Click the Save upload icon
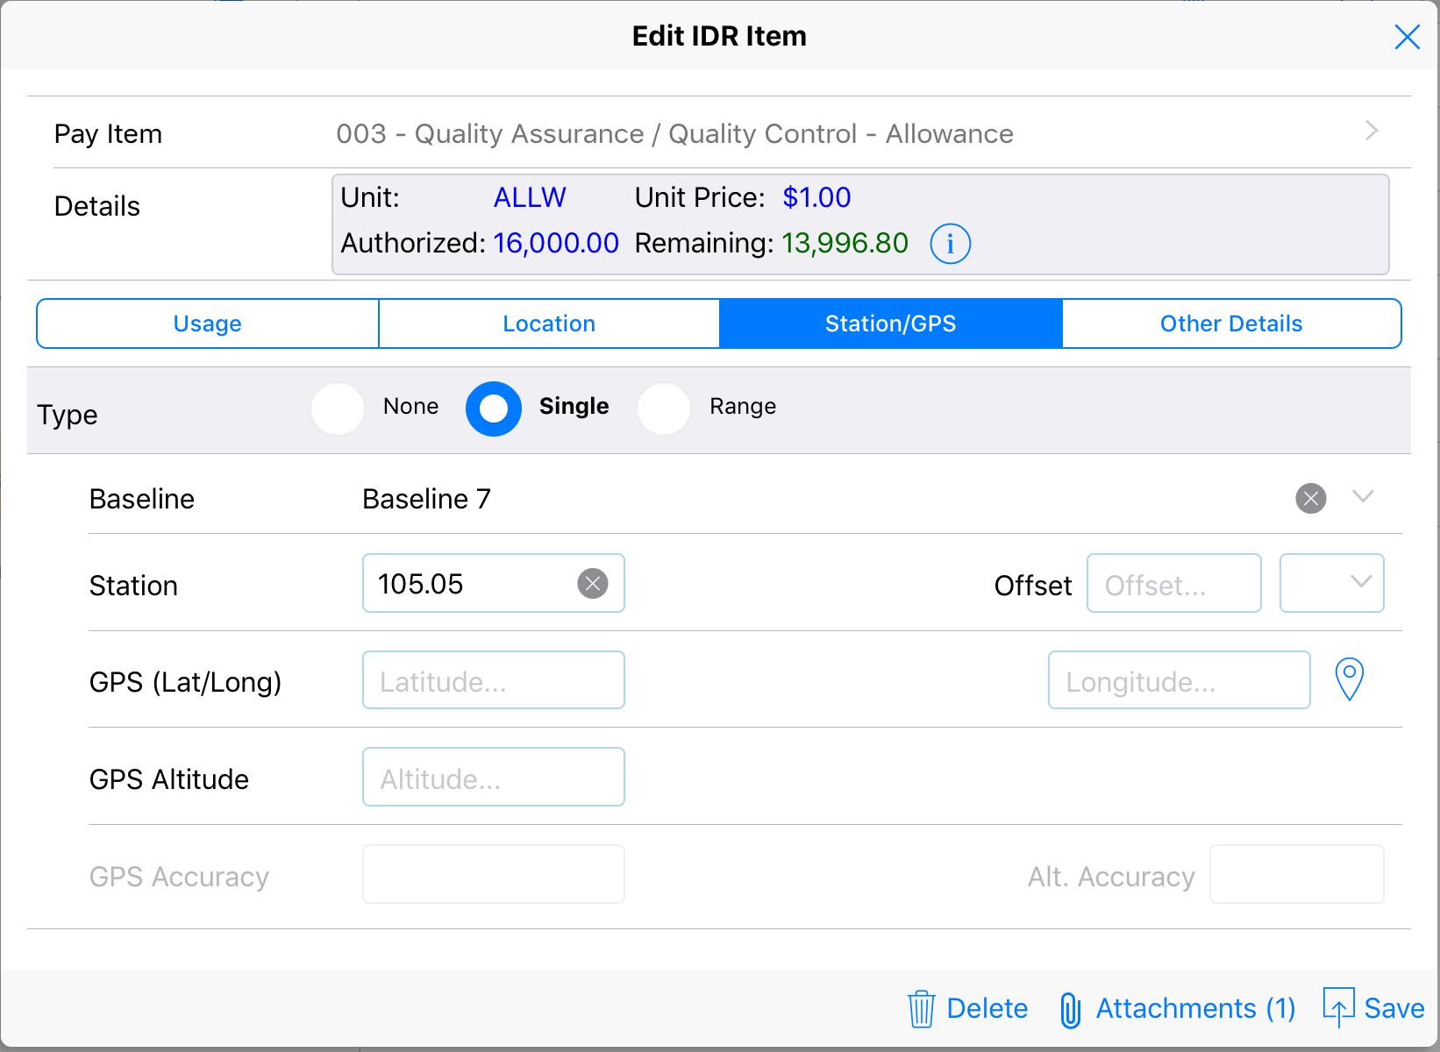 point(1338,1007)
